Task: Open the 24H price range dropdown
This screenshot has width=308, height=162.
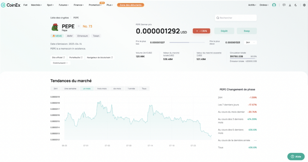Action: pyautogui.click(x=250, y=43)
